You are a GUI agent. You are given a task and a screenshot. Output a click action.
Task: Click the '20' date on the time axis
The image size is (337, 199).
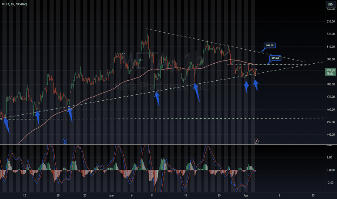tap(58, 195)
